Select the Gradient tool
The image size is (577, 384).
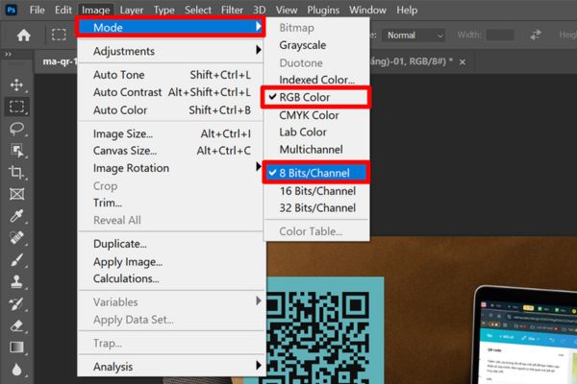(16, 348)
